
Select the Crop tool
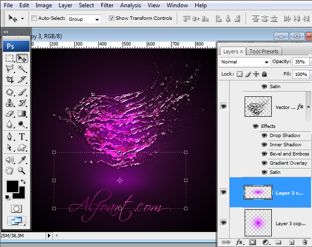coord(10,80)
